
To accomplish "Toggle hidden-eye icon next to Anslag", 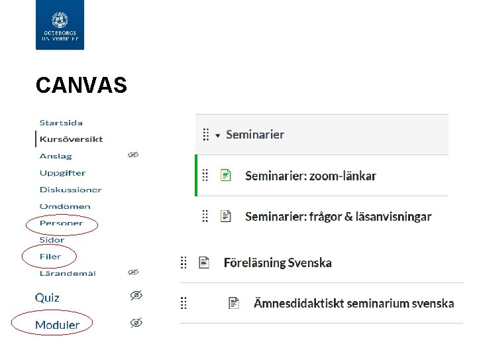I will coord(132,154).
